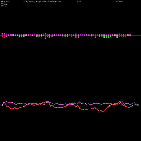
Task: Click the Price legend color swatch
Action: [2, 6]
